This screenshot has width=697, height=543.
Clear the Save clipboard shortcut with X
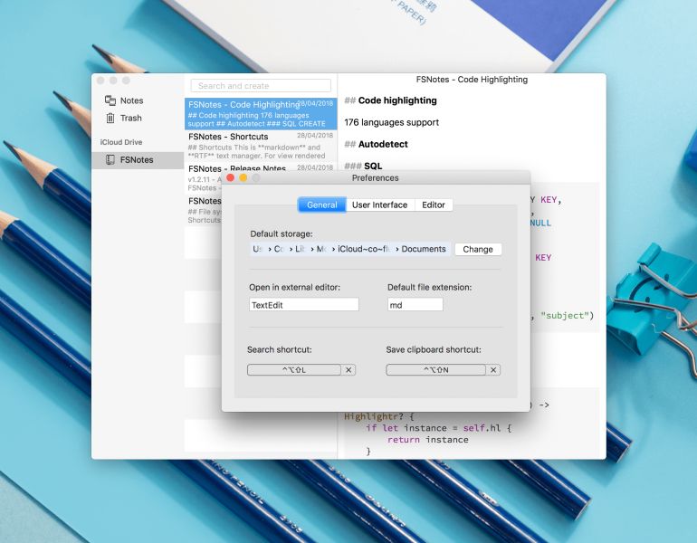tap(493, 370)
